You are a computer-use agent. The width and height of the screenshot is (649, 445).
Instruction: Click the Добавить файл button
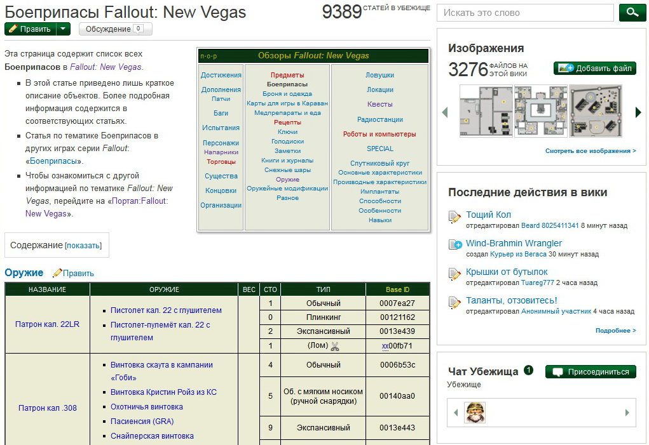click(595, 68)
